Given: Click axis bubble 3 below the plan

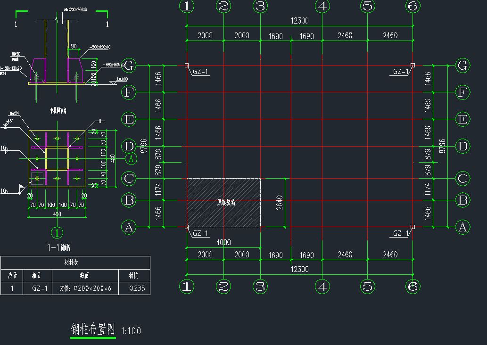Looking at the screenshot, I should click(260, 286).
